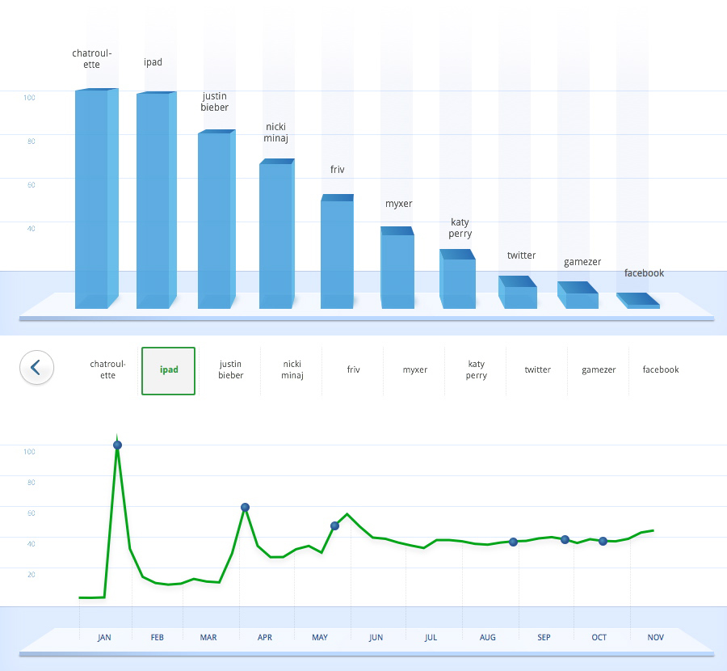The width and height of the screenshot is (727, 671).
Task: Click the 'nicki minaj' label above its bar
Action: 276,133
